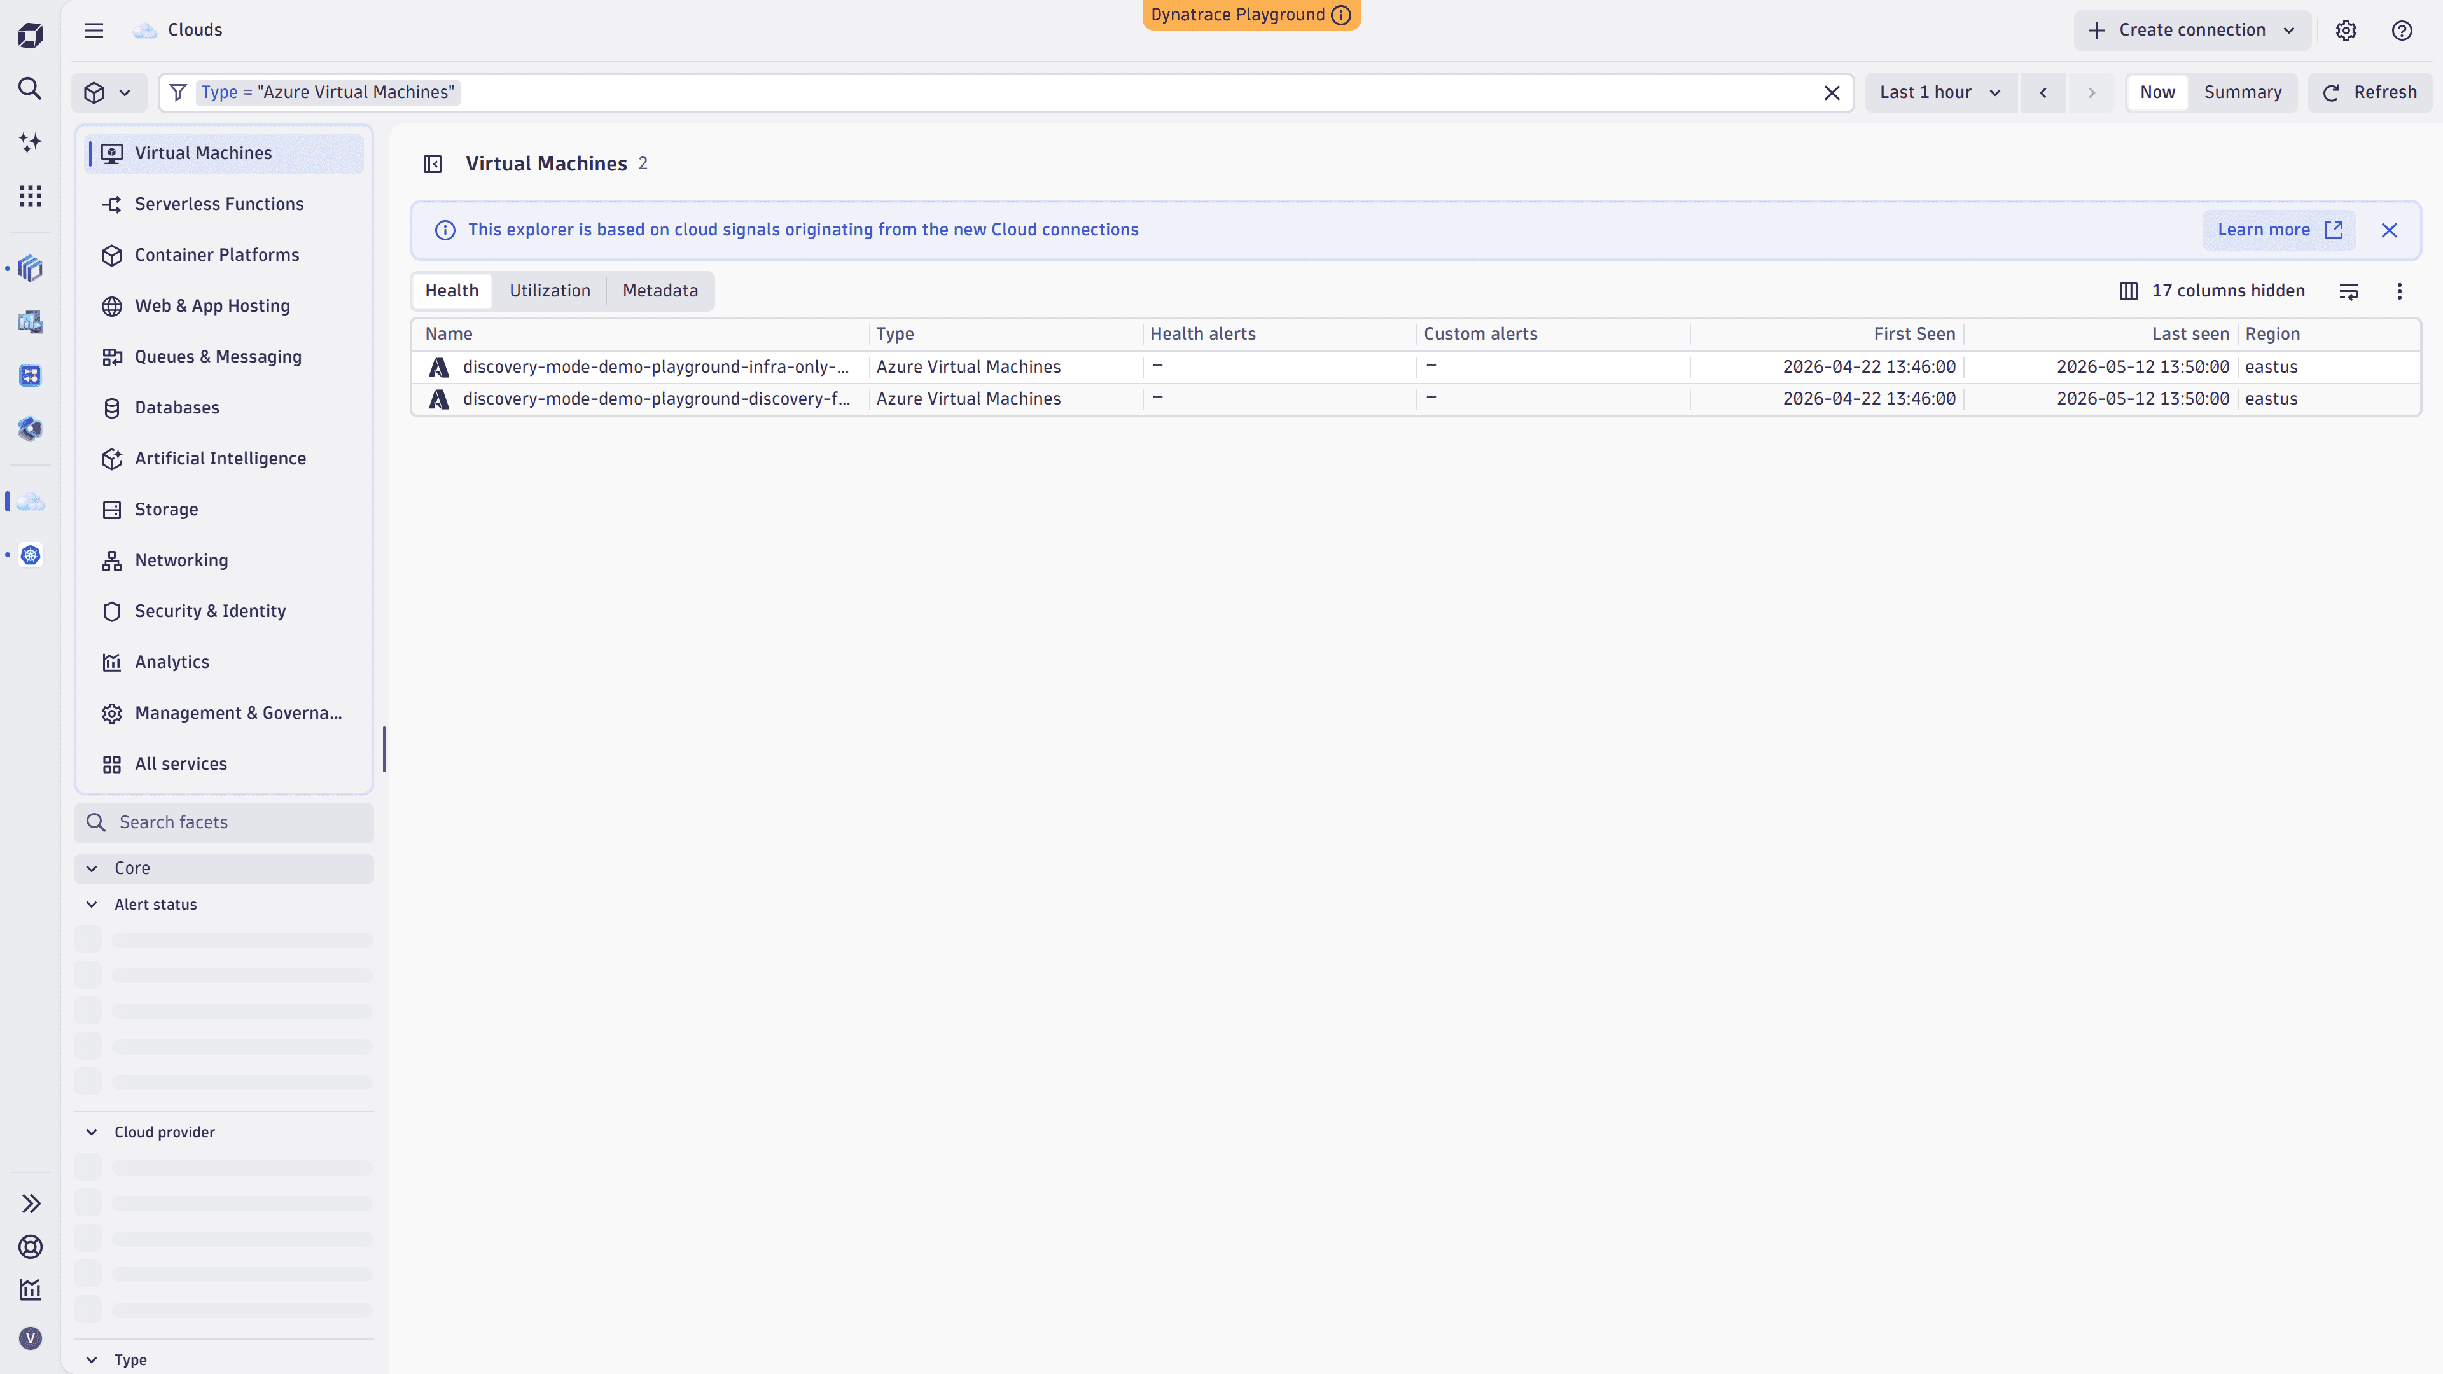
Task: Clear the filter with the X icon
Action: tap(1832, 93)
